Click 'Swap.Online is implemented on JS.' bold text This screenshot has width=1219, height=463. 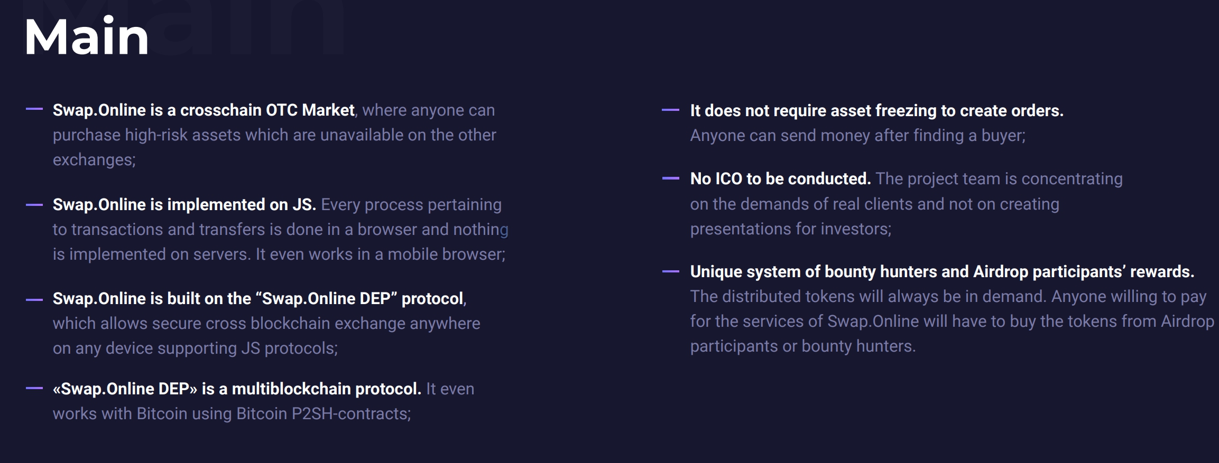(184, 204)
